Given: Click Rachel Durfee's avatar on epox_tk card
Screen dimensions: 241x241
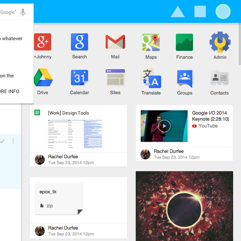Looking at the screenshot, I should pyautogui.click(x=40, y=231).
